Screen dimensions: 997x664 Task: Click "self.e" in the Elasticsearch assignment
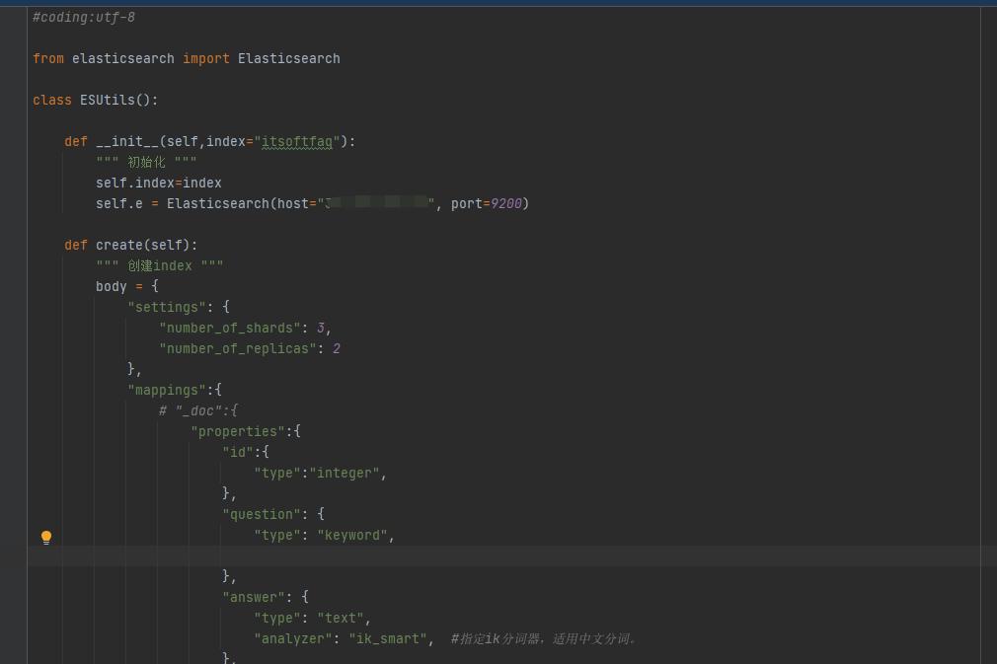[118, 203]
